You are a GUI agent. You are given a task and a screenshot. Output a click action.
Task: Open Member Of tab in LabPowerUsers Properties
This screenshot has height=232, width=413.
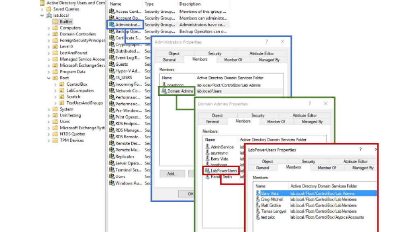[x=327, y=168]
